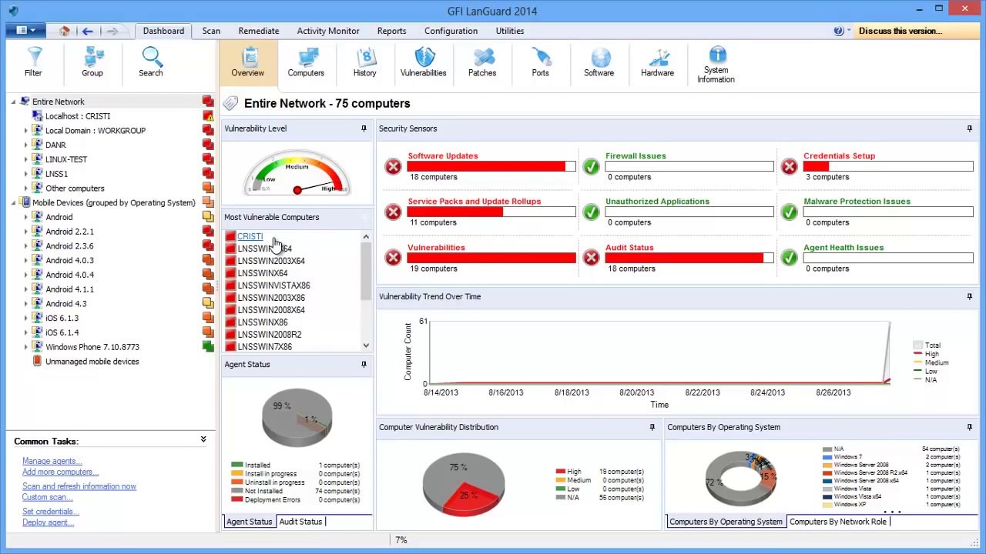Collapse the Common Tasks section
Viewport: 986px width, 554px height.
203,440
